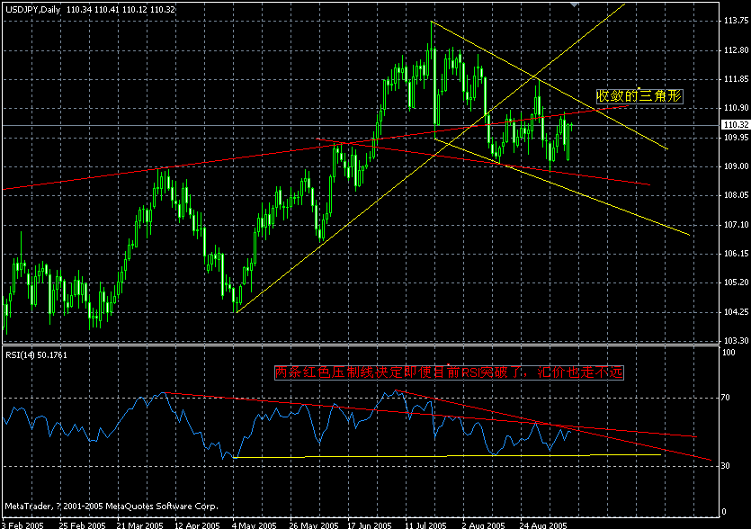
Task: Select the USDJPY,Daily chart title label
Action: (x=45, y=7)
